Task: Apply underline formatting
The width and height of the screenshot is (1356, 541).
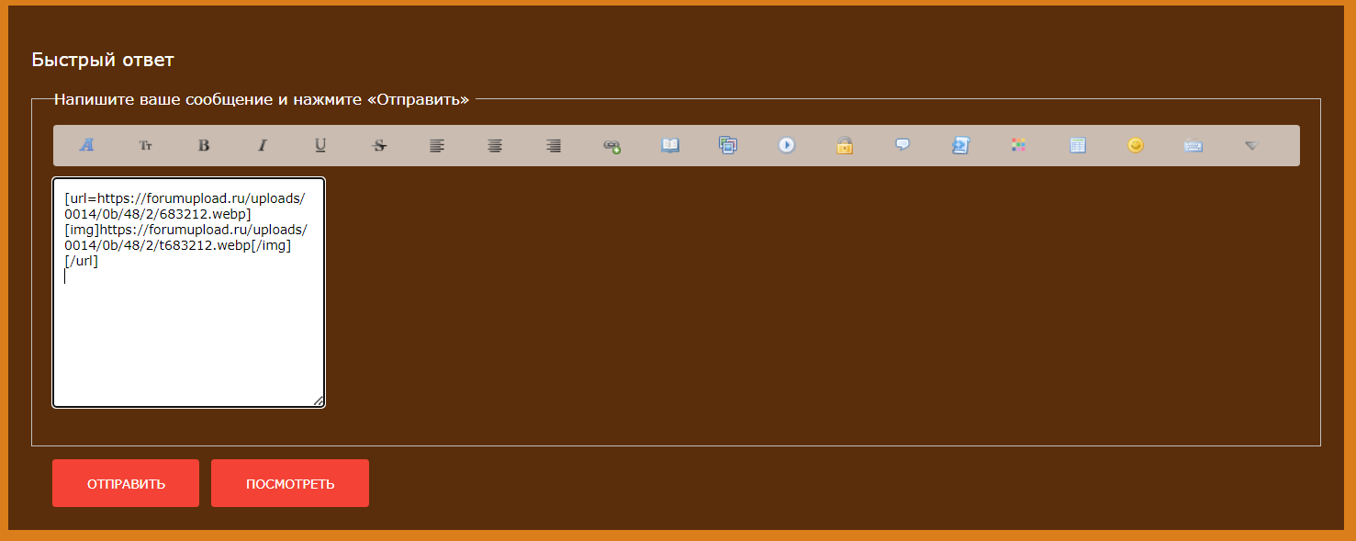Action: click(320, 145)
